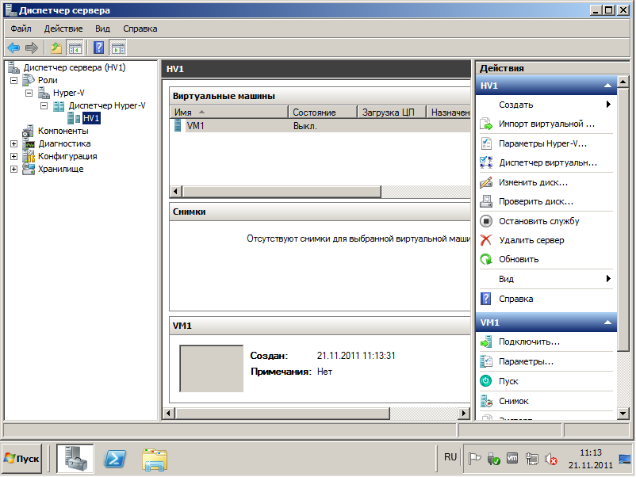The image size is (636, 477).
Task: Click the blue Help toolbar icon
Action: [x=99, y=48]
